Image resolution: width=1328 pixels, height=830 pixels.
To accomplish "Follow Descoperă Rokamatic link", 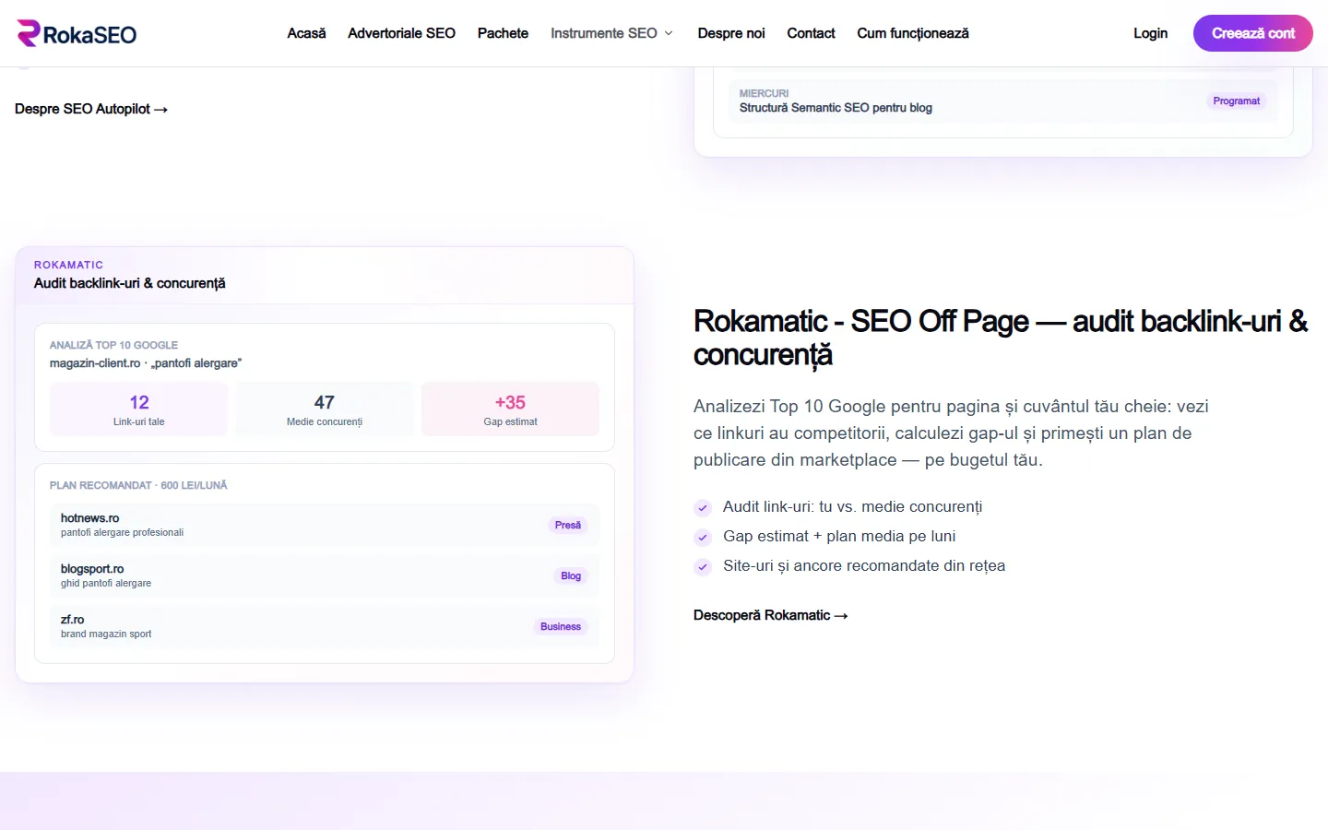I will (771, 615).
